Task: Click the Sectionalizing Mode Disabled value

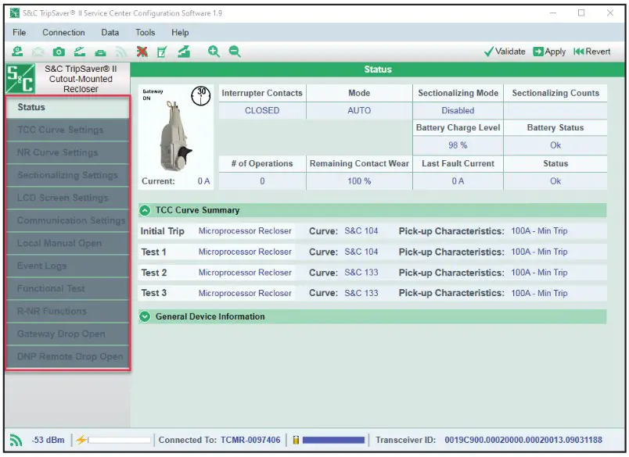Action: (x=458, y=111)
